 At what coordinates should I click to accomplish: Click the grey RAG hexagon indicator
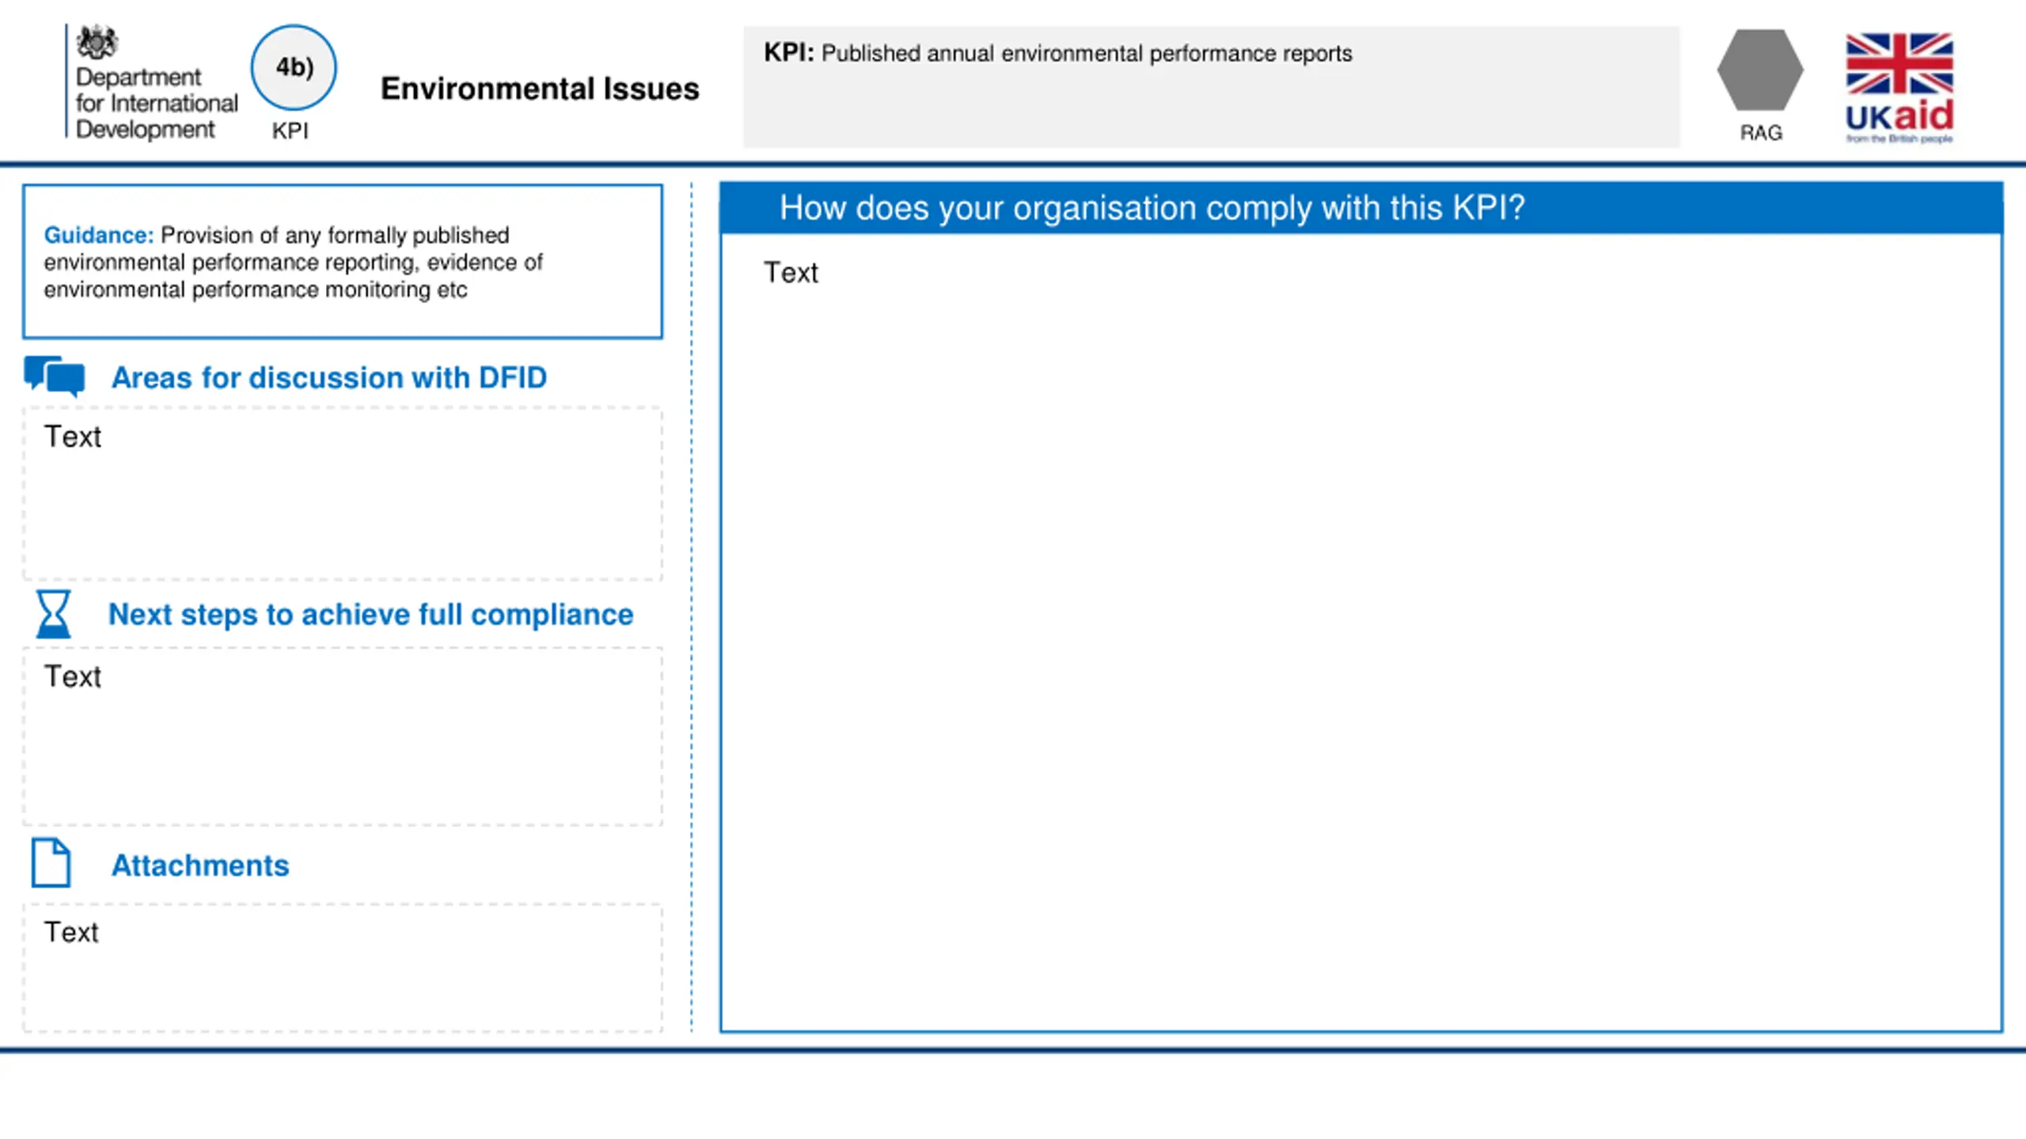click(x=1760, y=70)
